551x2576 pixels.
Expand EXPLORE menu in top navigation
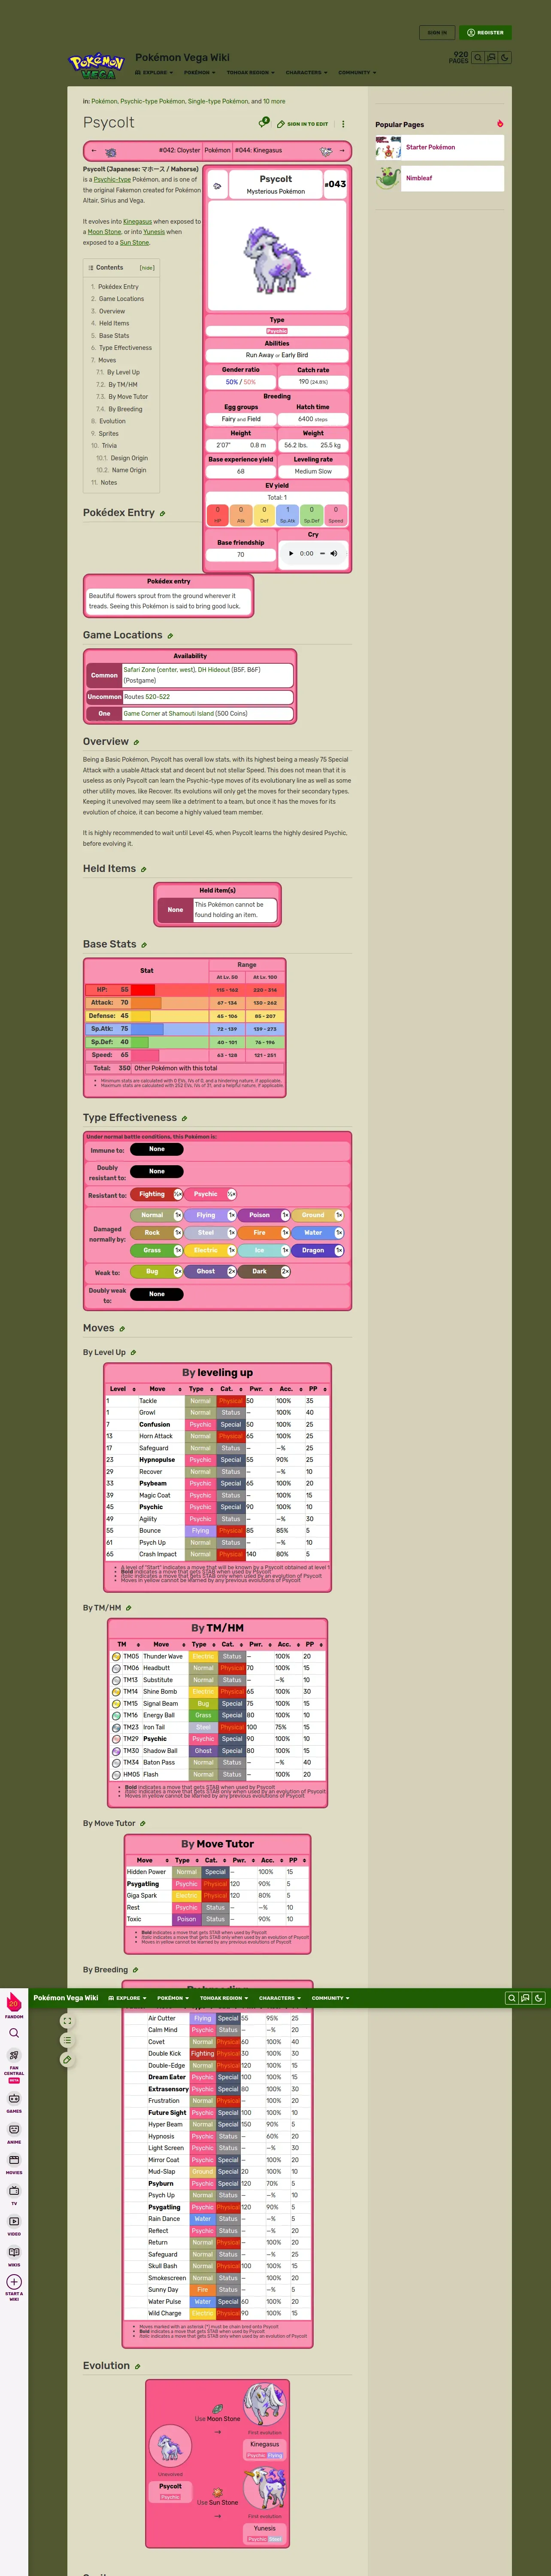coord(154,73)
